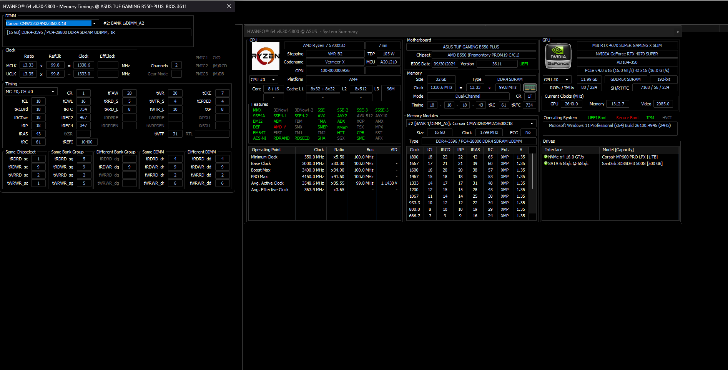Click the Video clock 2085.0 value
This screenshot has height=370, width=728.
click(x=663, y=104)
